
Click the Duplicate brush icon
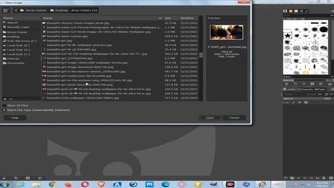[x=304, y=84]
